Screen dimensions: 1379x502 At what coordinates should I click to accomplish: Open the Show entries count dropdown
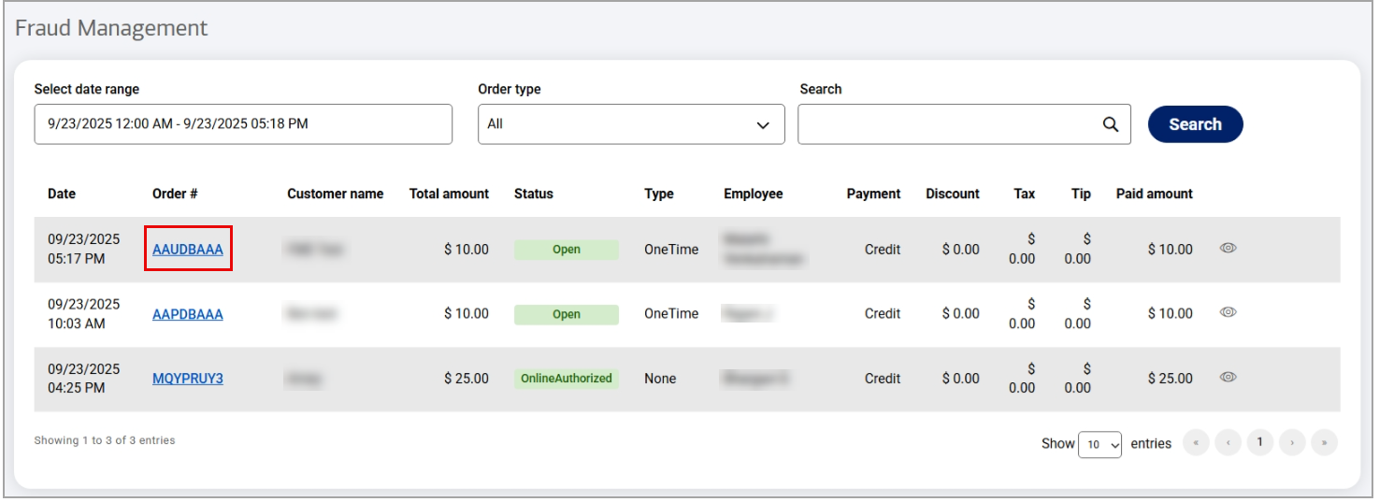pyautogui.click(x=1100, y=445)
